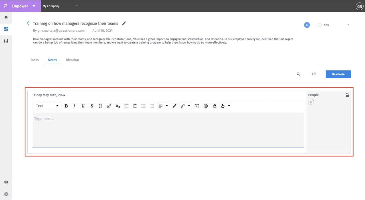
Task: Toggle the sort order of notes
Action: coord(314,74)
